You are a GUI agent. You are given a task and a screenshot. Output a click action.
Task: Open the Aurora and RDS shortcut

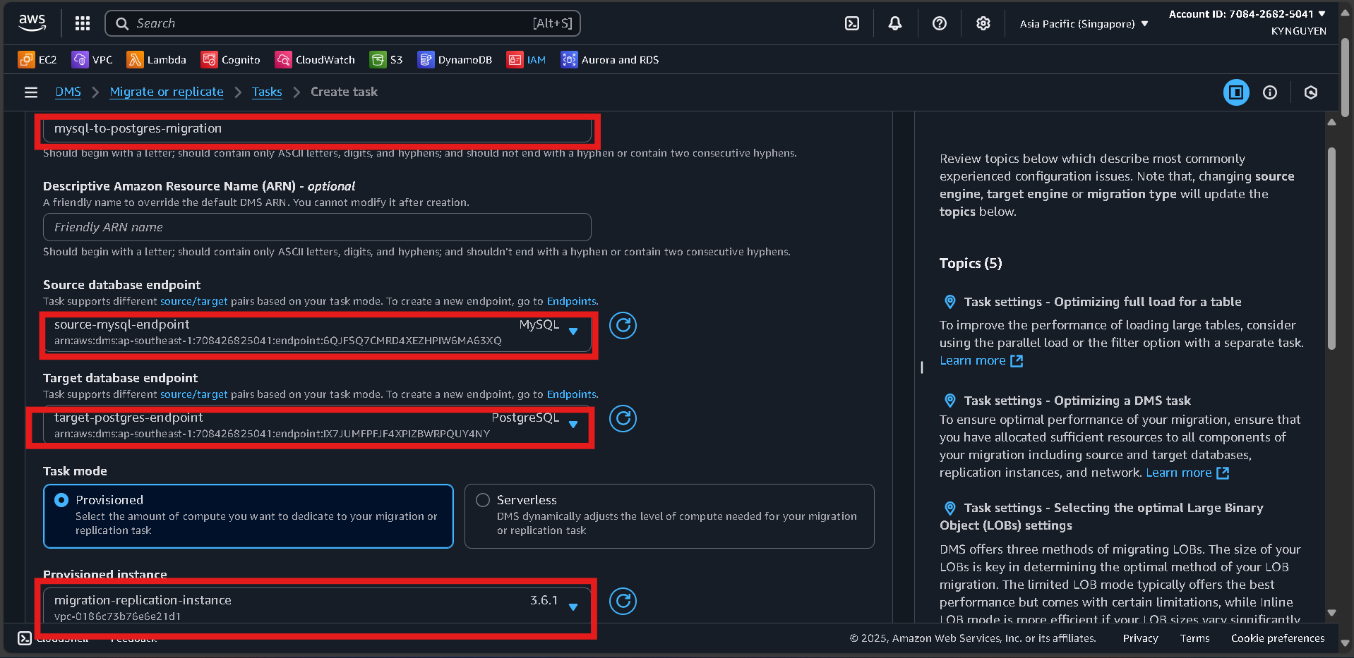click(x=609, y=60)
